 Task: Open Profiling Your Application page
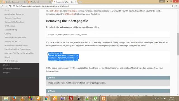point(15,37)
